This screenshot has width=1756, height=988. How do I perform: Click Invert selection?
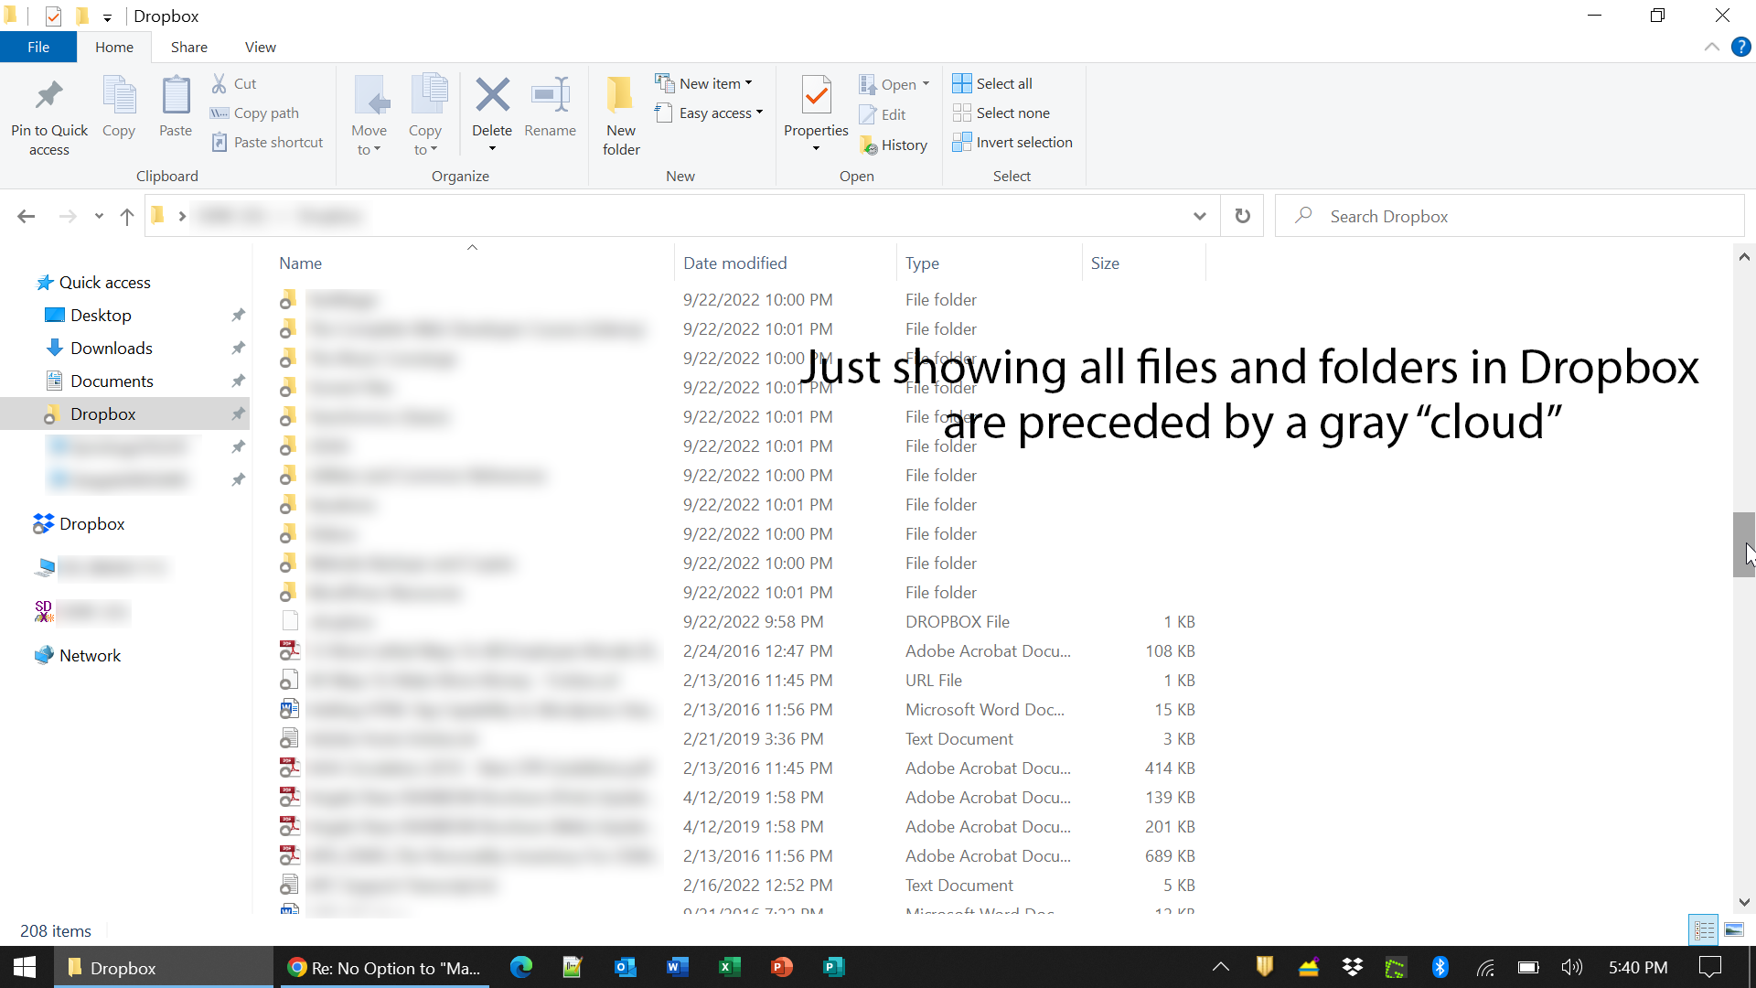tap(1012, 142)
